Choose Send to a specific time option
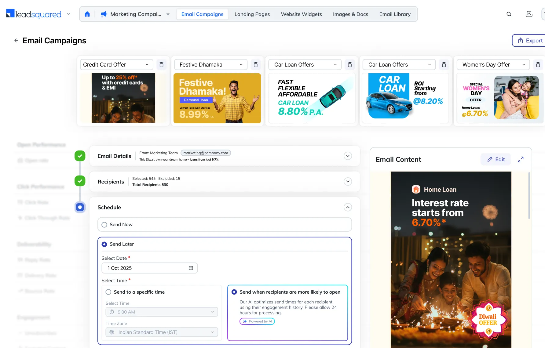 (x=108, y=292)
